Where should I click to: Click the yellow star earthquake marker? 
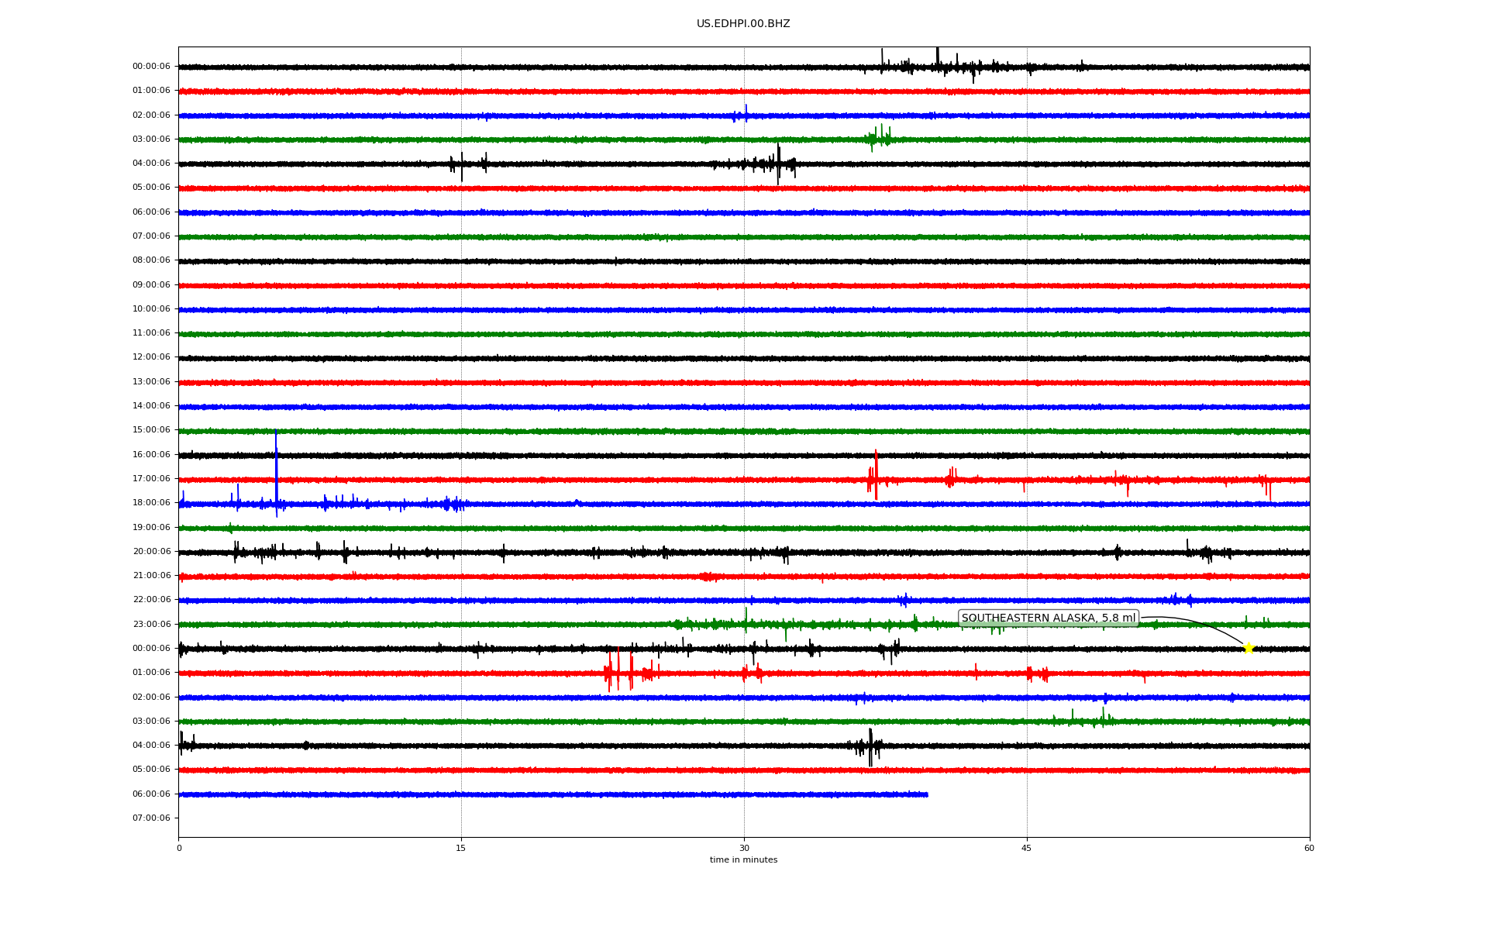tap(1248, 648)
